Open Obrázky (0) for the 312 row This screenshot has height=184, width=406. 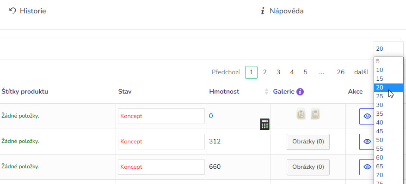[308, 142]
